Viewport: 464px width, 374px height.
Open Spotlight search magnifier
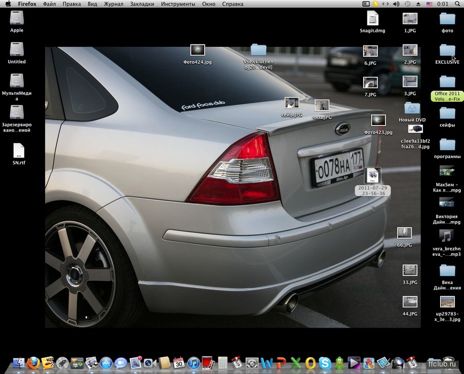coord(457,4)
